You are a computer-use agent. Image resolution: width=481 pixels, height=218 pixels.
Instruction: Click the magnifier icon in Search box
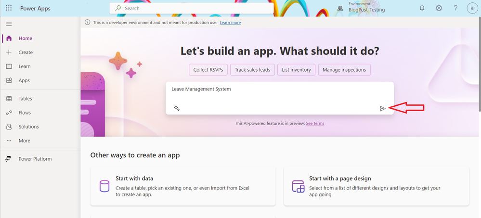tap(118, 8)
